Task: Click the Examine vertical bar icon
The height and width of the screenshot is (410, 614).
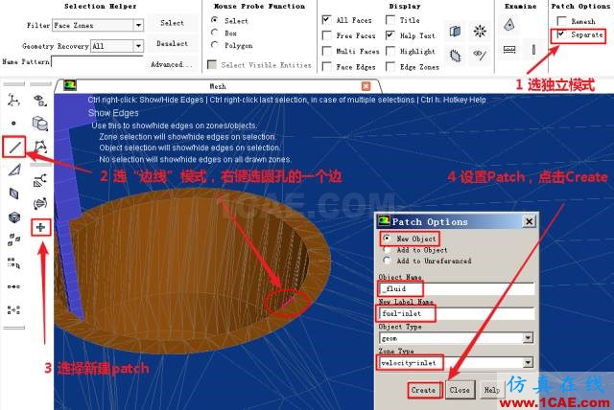Action: pos(533,50)
